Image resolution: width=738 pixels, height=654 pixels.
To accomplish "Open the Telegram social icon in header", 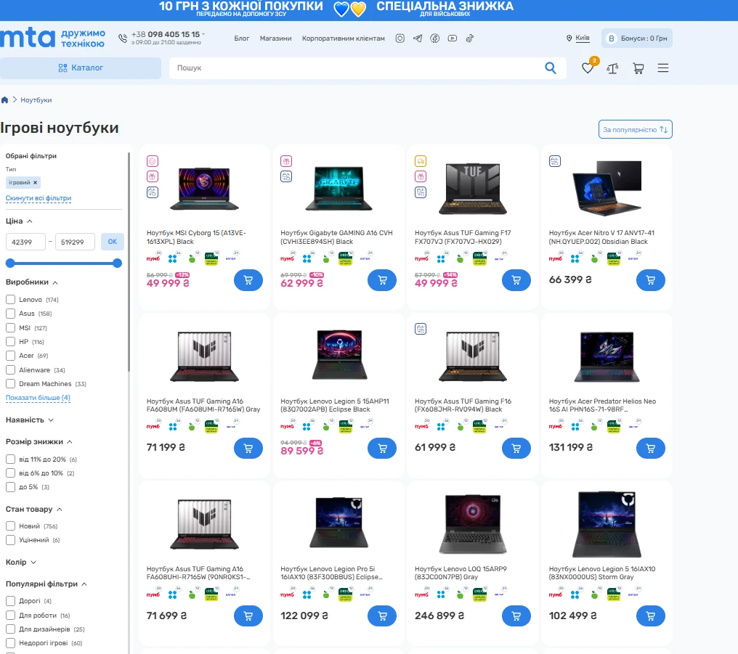I will [x=418, y=38].
